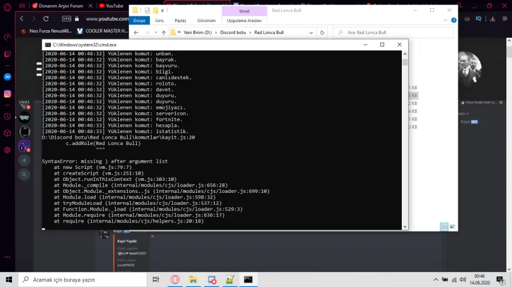The image size is (512, 287).
Task: Click the Explorer search box
Action: pyautogui.click(x=393, y=33)
